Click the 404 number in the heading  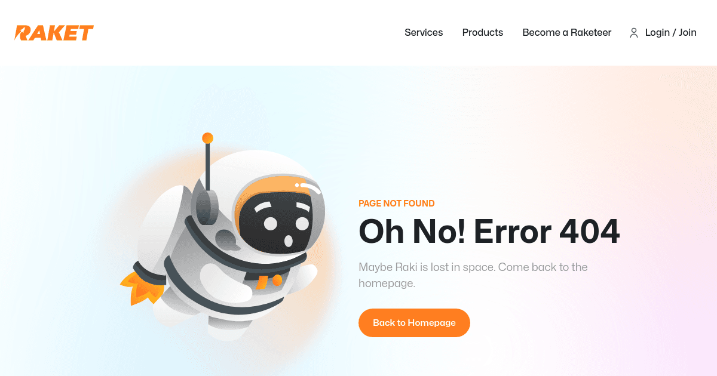589,232
